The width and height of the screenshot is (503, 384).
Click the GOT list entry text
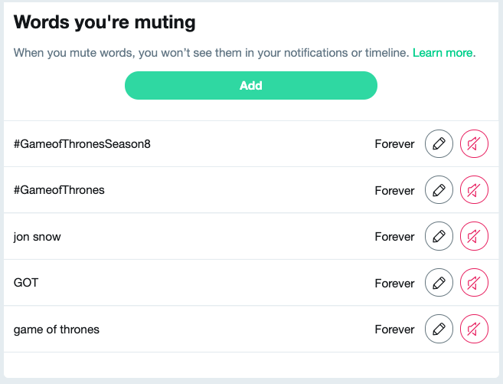click(x=26, y=283)
